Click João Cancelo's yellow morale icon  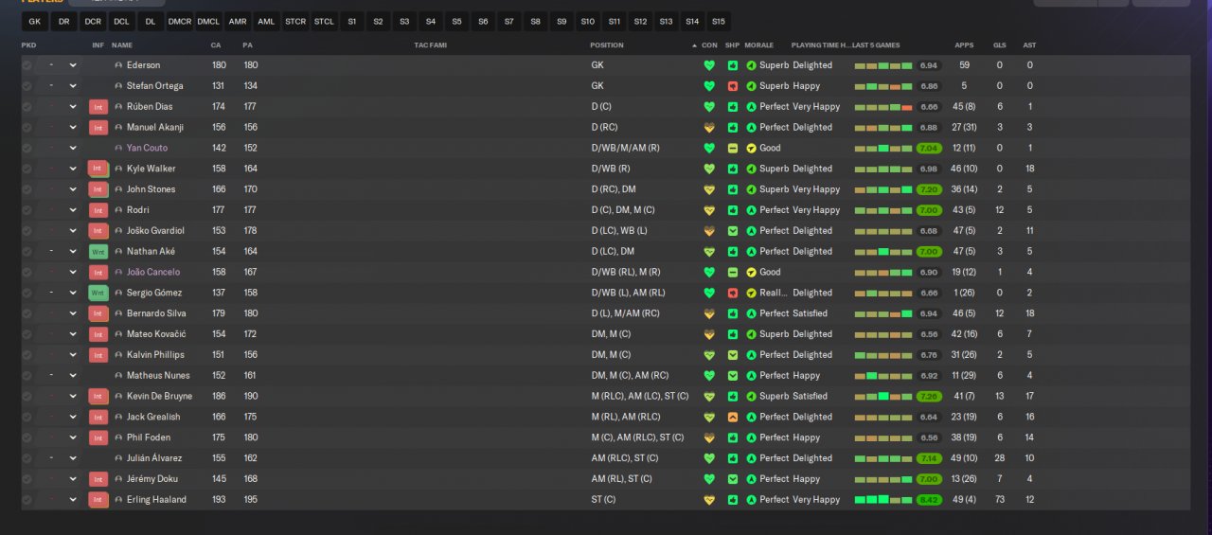pyautogui.click(x=751, y=272)
